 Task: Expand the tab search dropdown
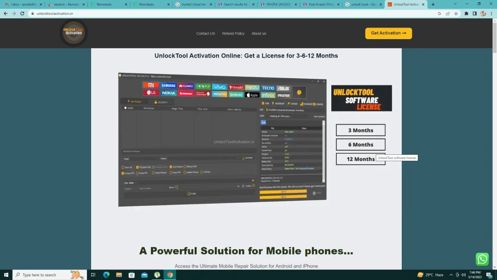(x=455, y=4)
